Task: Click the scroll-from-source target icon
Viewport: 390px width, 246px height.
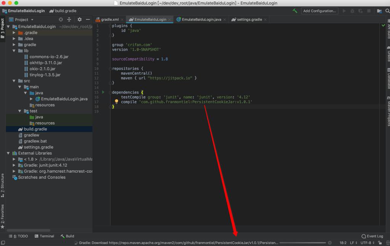Action: click(61, 19)
